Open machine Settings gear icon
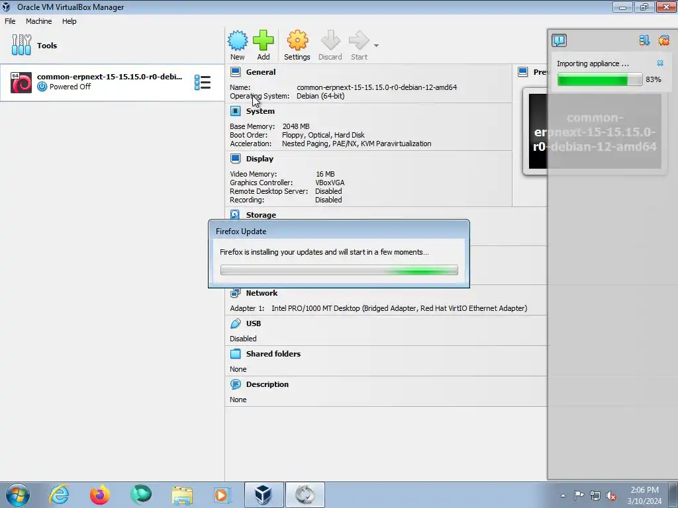This screenshot has height=508, width=678. pyautogui.click(x=297, y=40)
